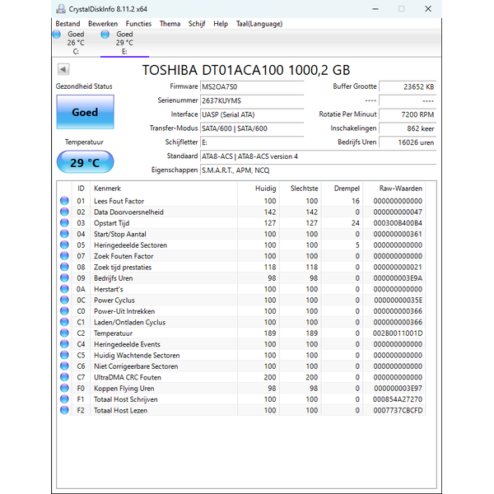Click the Drempel column header

[343, 189]
